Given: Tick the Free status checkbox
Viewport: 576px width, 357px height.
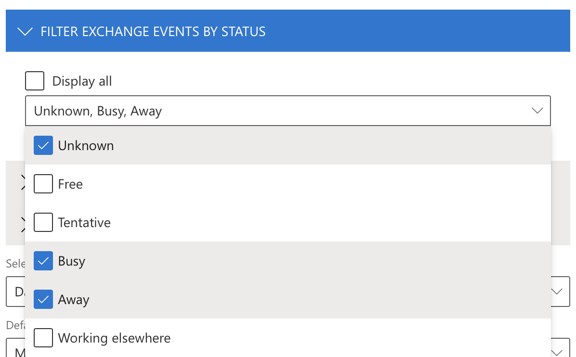Looking at the screenshot, I should pyautogui.click(x=43, y=184).
